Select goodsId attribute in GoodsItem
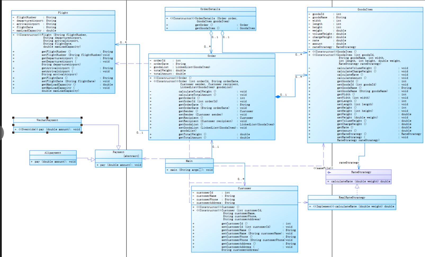Image resolution: width=425 pixels, height=257 pixels. (325, 14)
